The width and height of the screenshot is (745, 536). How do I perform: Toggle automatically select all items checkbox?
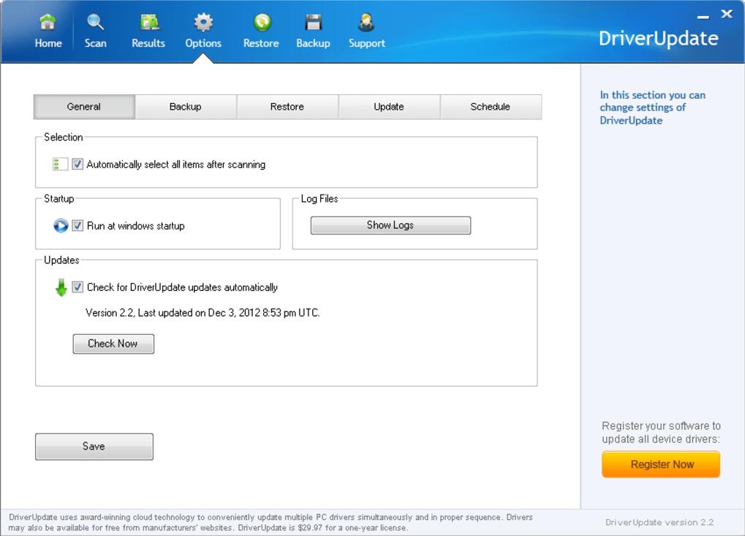pos(77,165)
